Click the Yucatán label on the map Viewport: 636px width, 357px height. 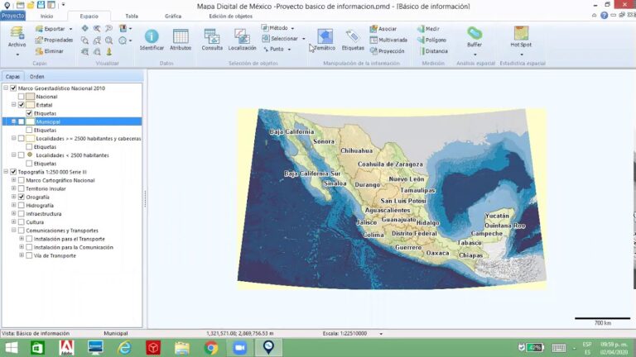tap(497, 216)
